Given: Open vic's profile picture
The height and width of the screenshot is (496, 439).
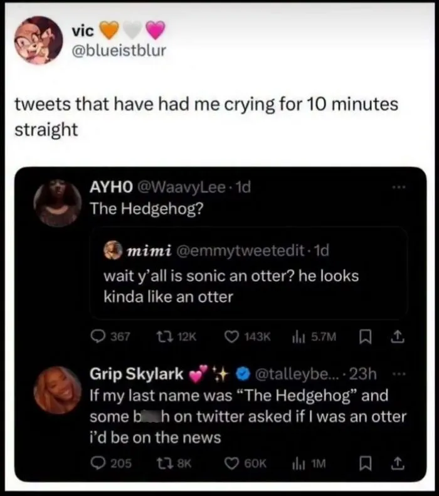Looking at the screenshot, I should (38, 40).
